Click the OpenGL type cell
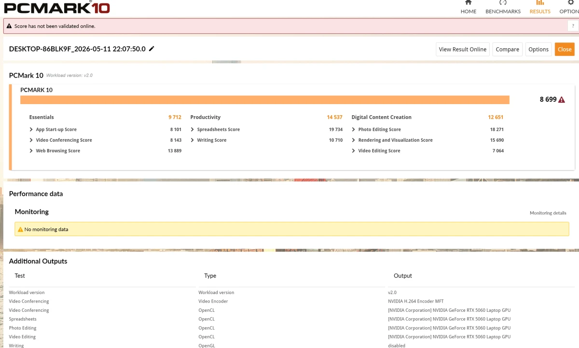 coord(207,346)
